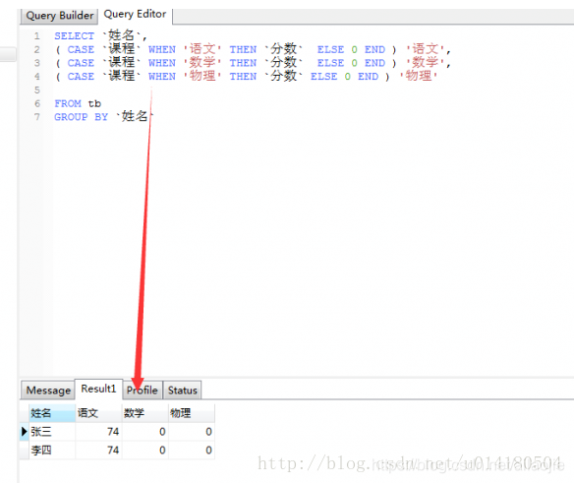The height and width of the screenshot is (483, 574).
Task: Click the 语文 column header
Action: pos(98,413)
